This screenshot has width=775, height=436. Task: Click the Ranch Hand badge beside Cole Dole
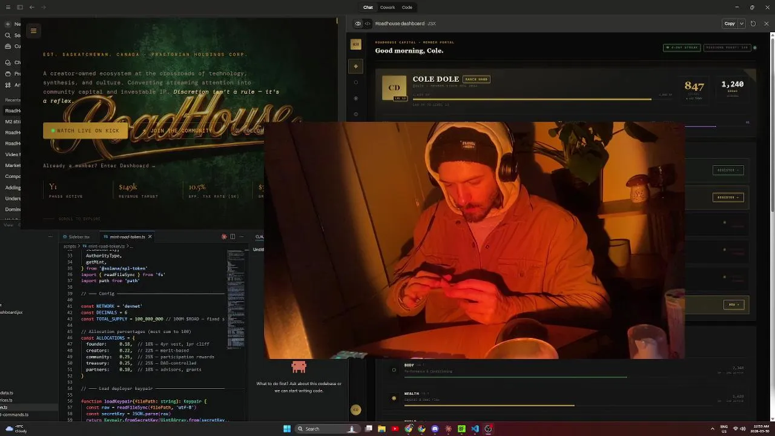pos(476,79)
